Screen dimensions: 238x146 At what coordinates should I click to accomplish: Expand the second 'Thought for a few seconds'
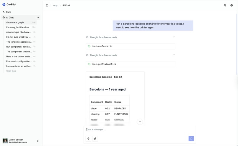[x=131, y=55]
